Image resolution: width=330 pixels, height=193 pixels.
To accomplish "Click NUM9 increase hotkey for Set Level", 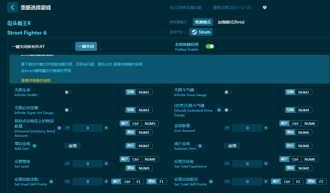I will (x=139, y=168).
